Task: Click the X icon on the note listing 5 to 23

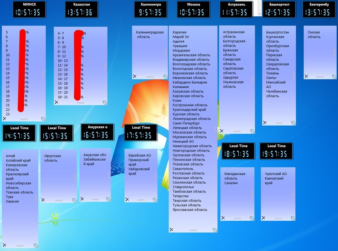Action: pos(5,119)
